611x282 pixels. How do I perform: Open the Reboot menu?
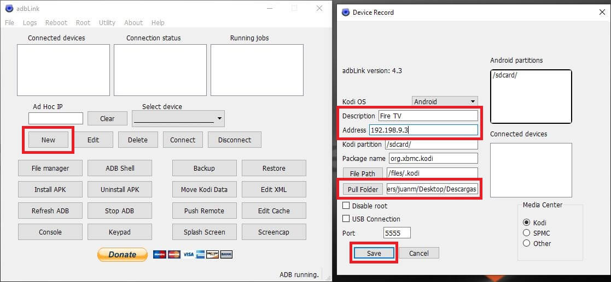pyautogui.click(x=56, y=22)
